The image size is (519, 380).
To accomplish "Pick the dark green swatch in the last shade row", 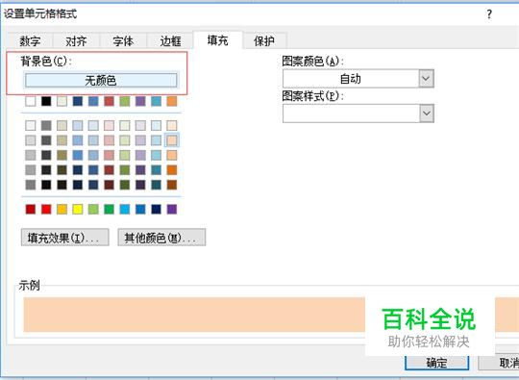I will 125,185.
